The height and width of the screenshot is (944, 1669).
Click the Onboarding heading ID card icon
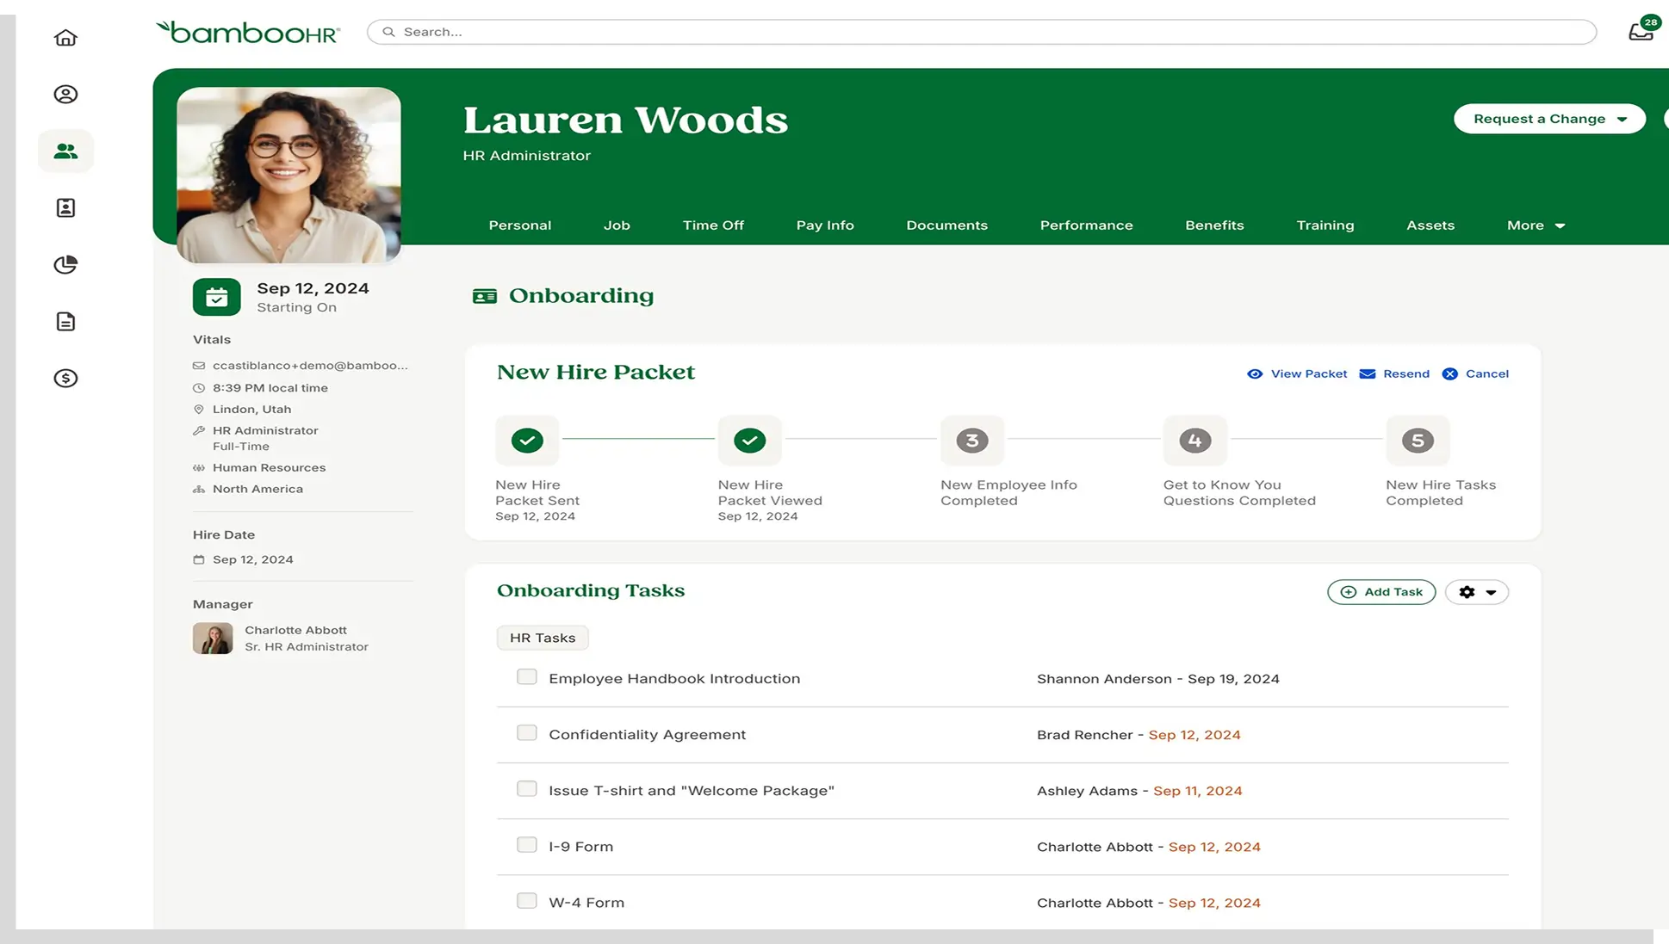[x=485, y=296]
